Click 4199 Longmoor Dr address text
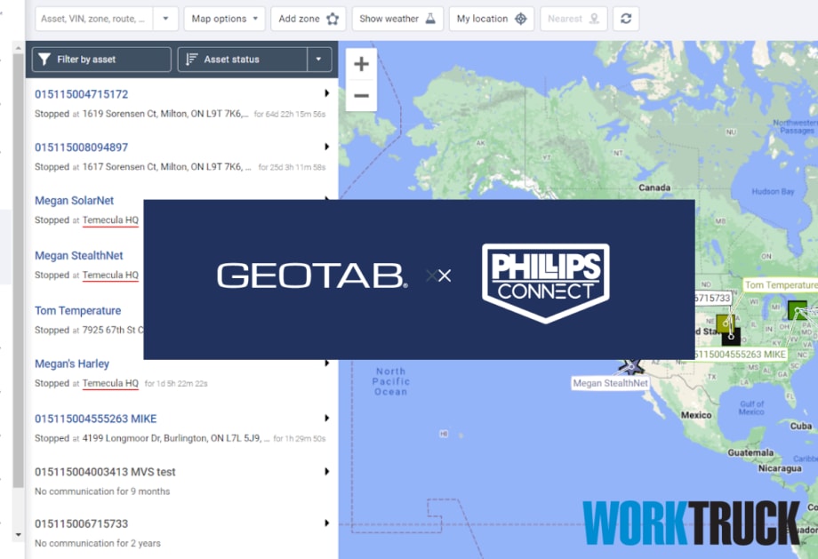818x559 pixels. [176, 438]
